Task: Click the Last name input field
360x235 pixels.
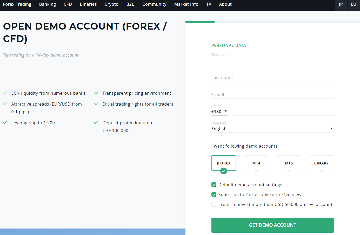Action: tap(272, 78)
